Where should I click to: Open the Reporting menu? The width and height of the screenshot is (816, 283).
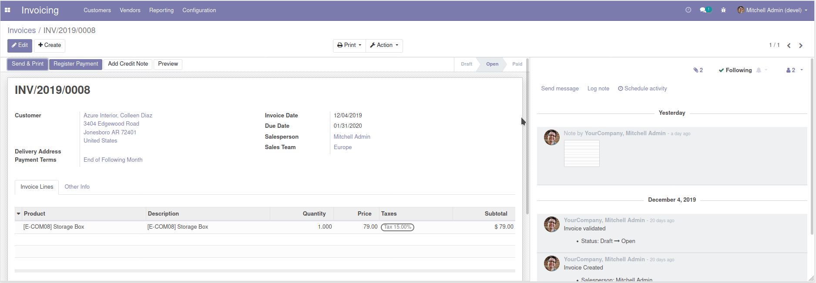pos(161,10)
